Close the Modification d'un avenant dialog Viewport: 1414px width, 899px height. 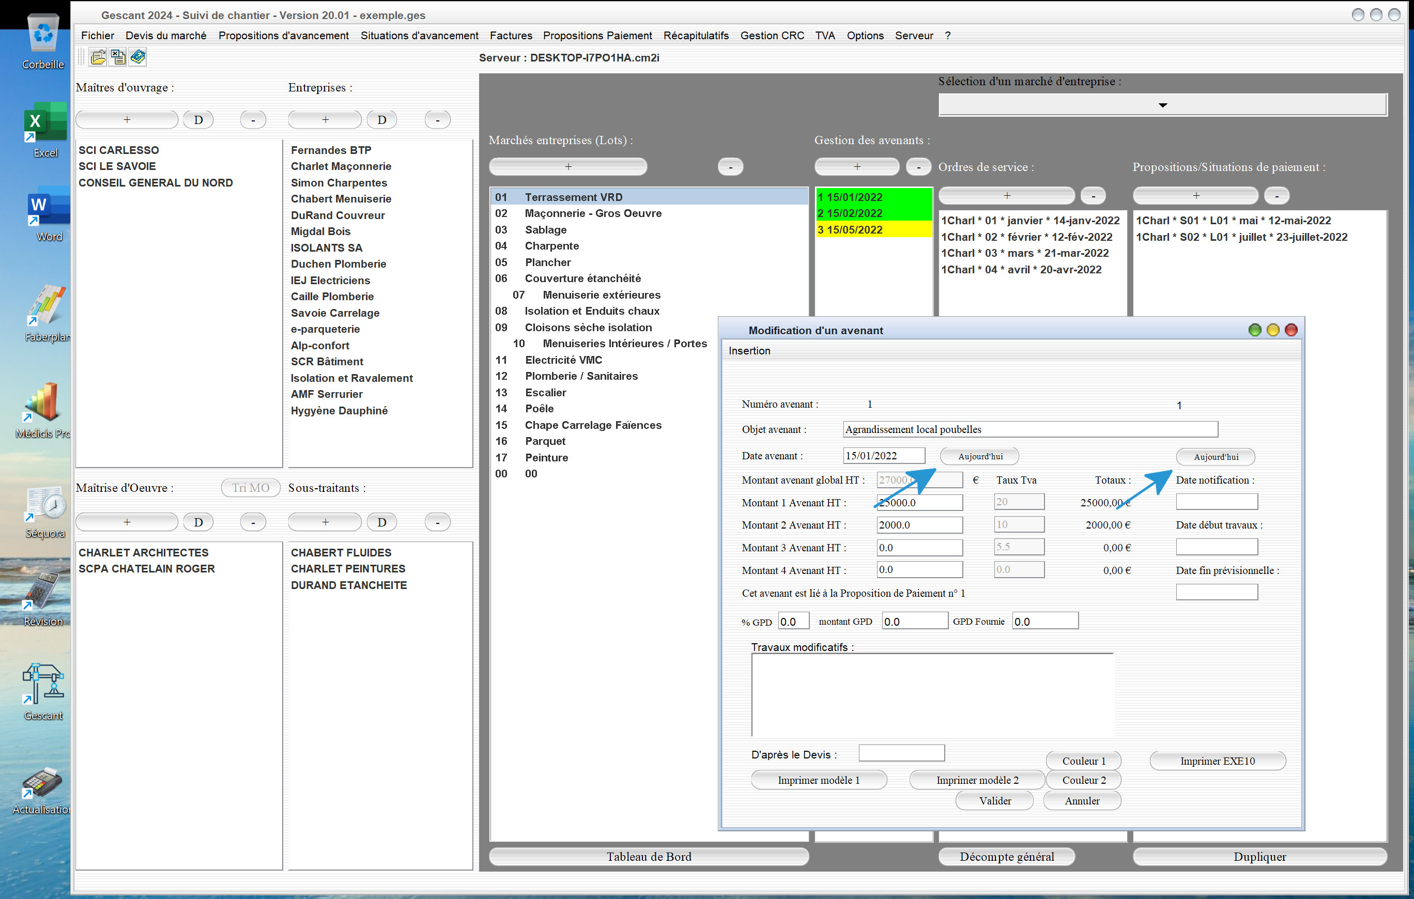tap(1290, 330)
